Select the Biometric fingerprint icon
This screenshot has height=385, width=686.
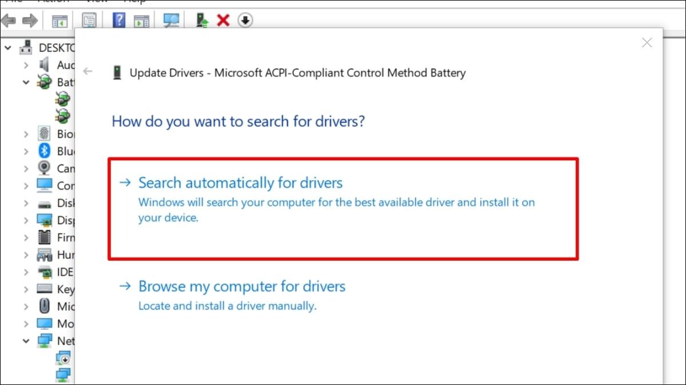point(44,134)
